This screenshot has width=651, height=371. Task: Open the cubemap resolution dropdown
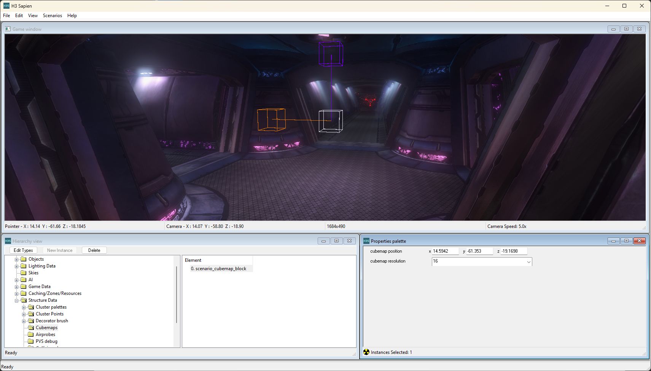tap(528, 261)
